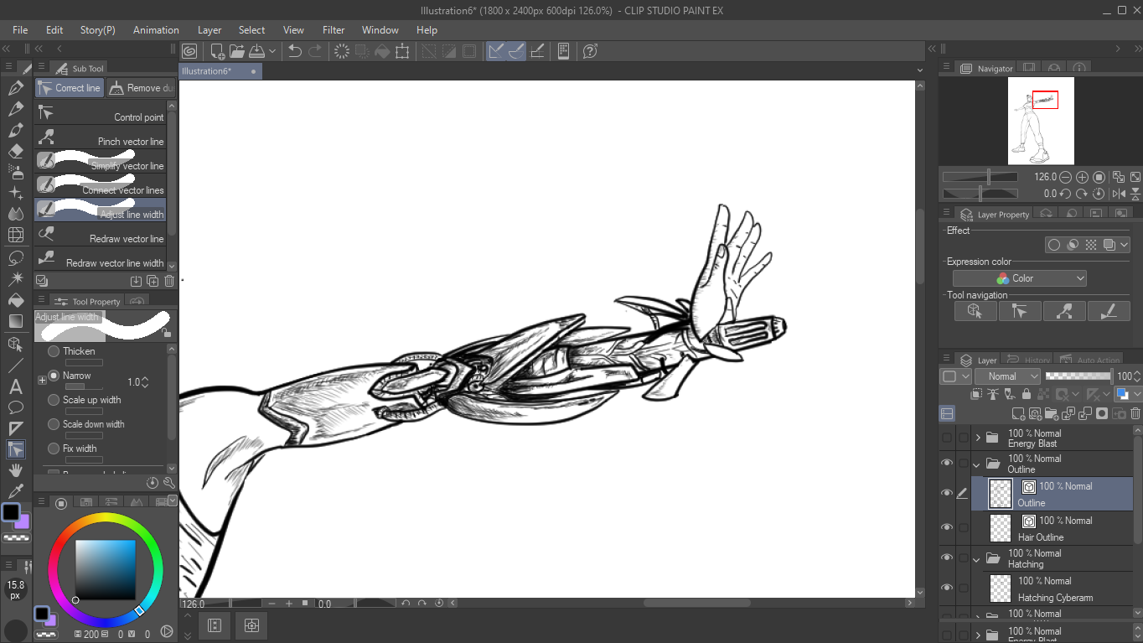
Task: Click the Eyedropper tool
Action: pyautogui.click(x=16, y=491)
